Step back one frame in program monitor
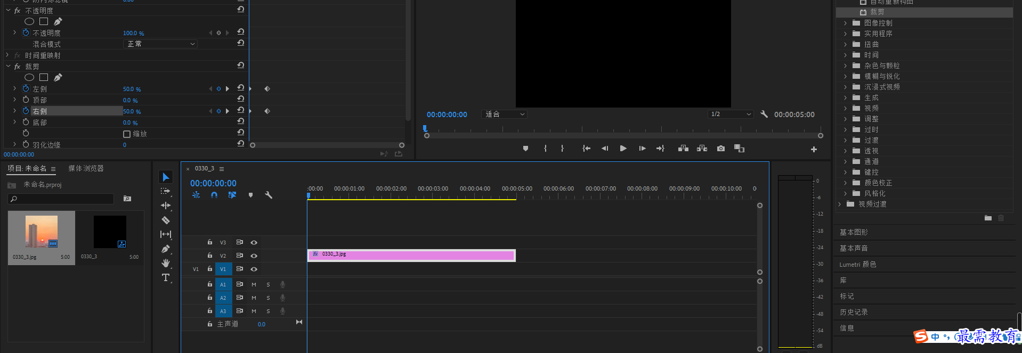The image size is (1022, 353). tap(605, 149)
